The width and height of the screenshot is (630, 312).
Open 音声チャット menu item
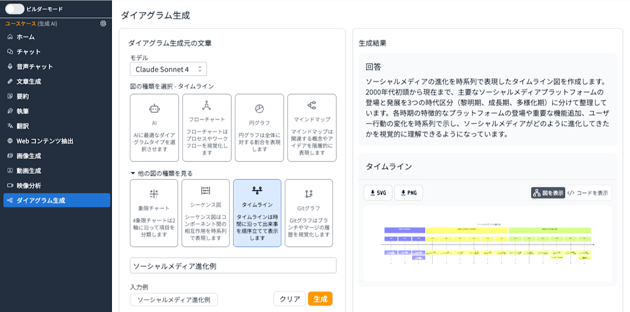pyautogui.click(x=57, y=67)
